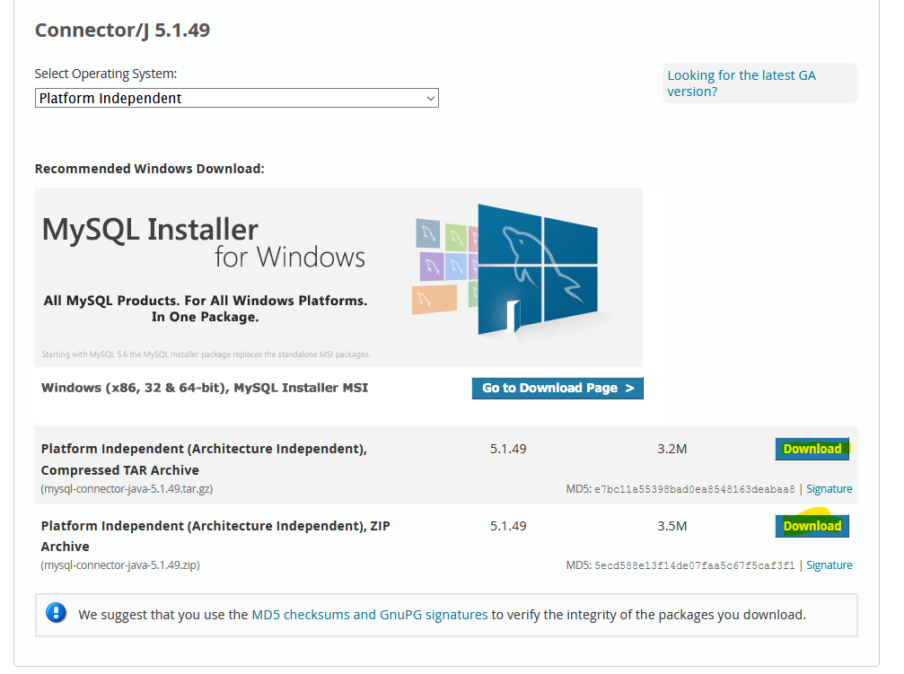Click the 3.2M file size value
Image resolution: width=904 pixels, height=674 pixels.
(x=672, y=449)
